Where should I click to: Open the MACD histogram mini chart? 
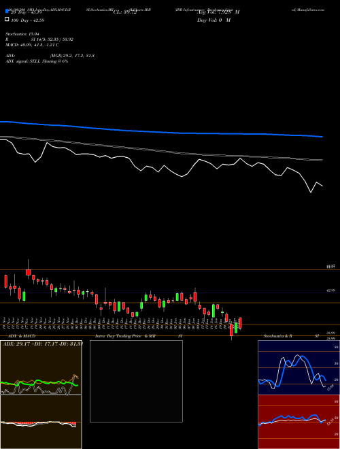[41, 422]
